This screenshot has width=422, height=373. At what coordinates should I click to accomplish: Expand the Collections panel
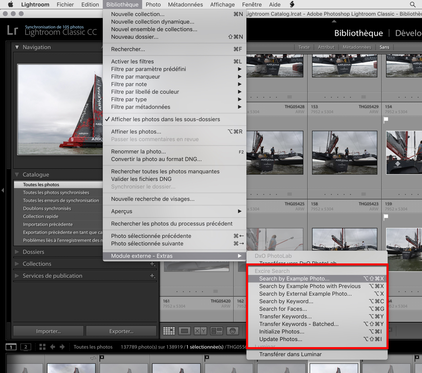(17, 264)
